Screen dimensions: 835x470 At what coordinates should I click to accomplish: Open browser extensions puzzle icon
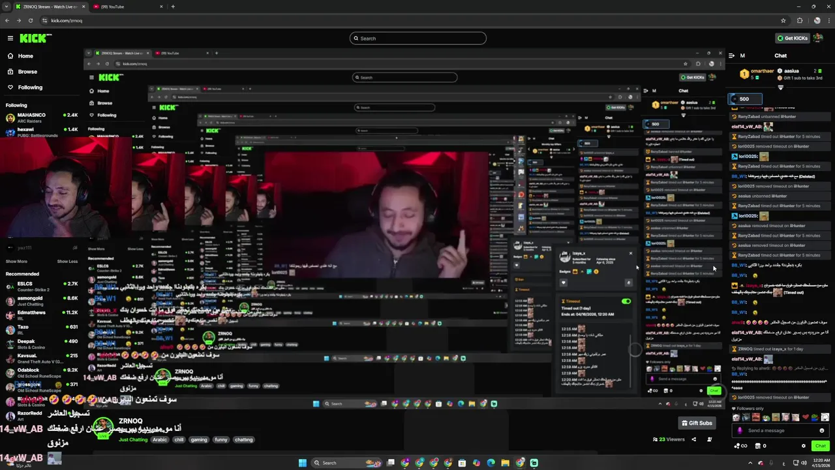(800, 20)
